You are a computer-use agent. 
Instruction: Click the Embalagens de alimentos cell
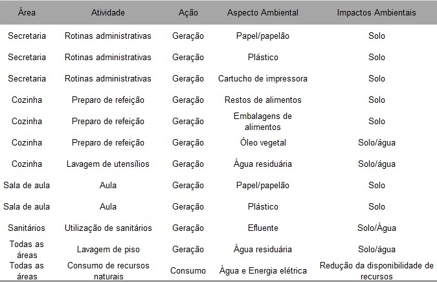click(263, 122)
